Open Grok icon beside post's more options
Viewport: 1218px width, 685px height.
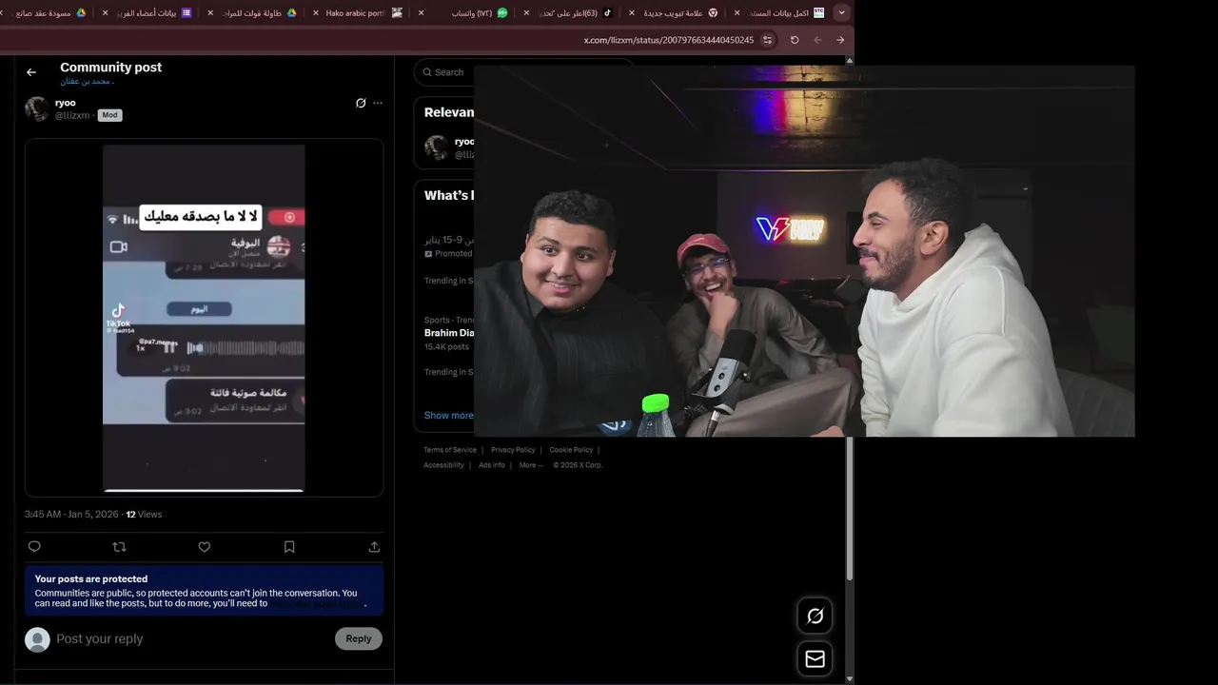point(361,103)
